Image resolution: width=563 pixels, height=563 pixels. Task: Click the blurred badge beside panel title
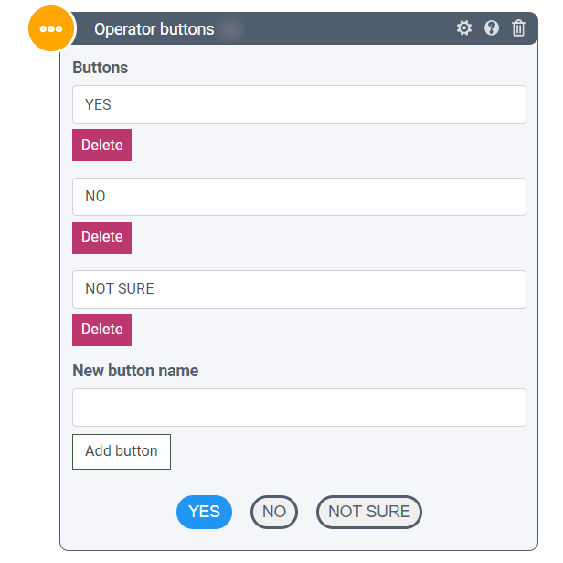231,29
